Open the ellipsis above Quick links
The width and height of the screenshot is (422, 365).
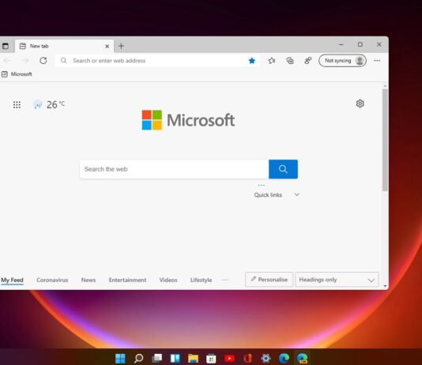pyautogui.click(x=261, y=186)
